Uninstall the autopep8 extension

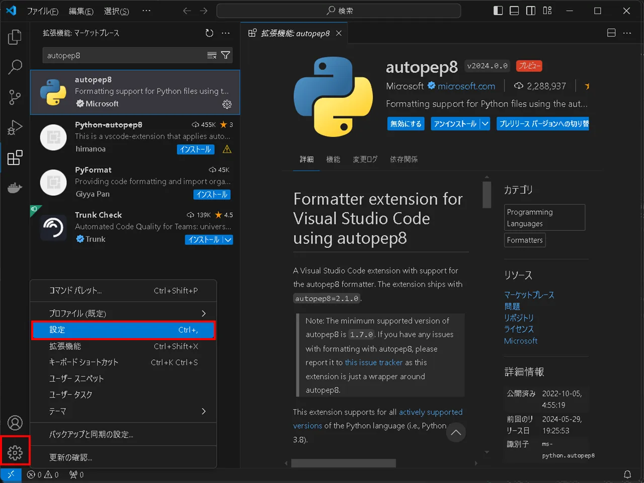click(x=455, y=124)
